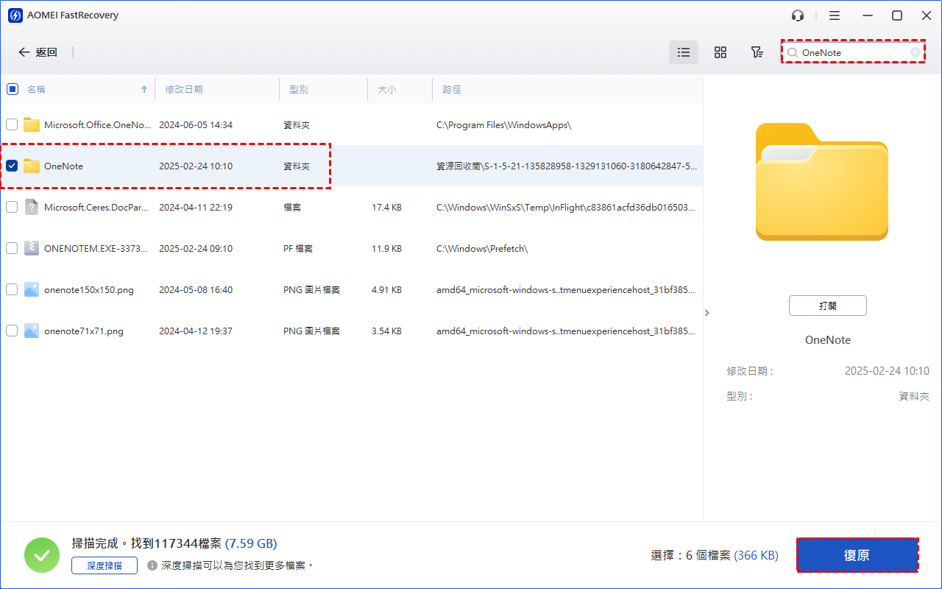Click the large folder preview thumbnail
Viewport: 942px width, 589px height.
822,182
